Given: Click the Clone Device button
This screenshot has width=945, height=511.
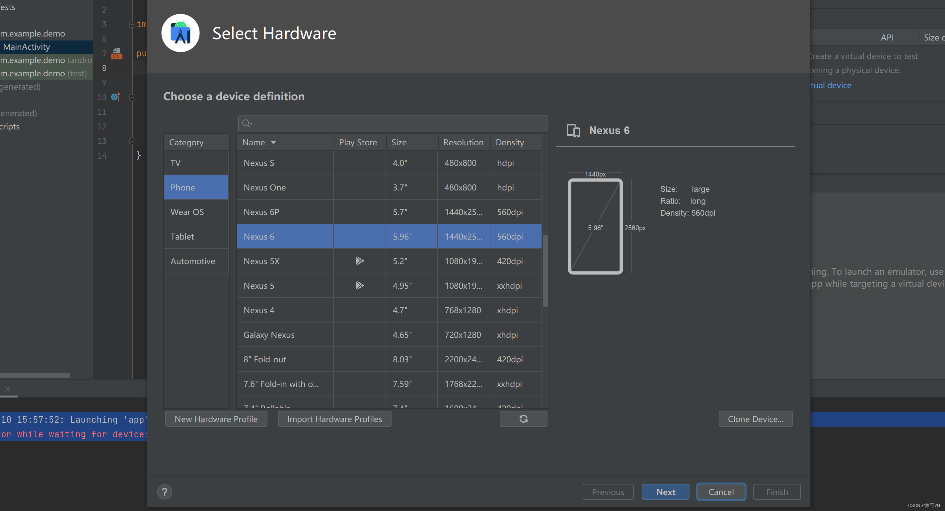Looking at the screenshot, I should pyautogui.click(x=755, y=419).
